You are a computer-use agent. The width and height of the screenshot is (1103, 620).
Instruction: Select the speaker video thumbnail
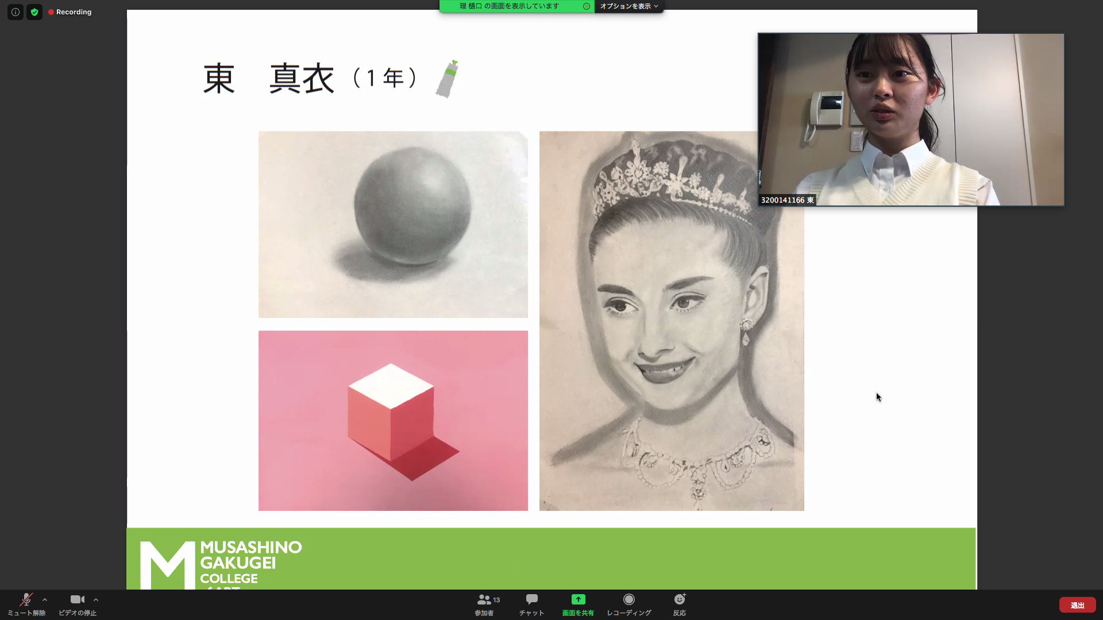911,119
